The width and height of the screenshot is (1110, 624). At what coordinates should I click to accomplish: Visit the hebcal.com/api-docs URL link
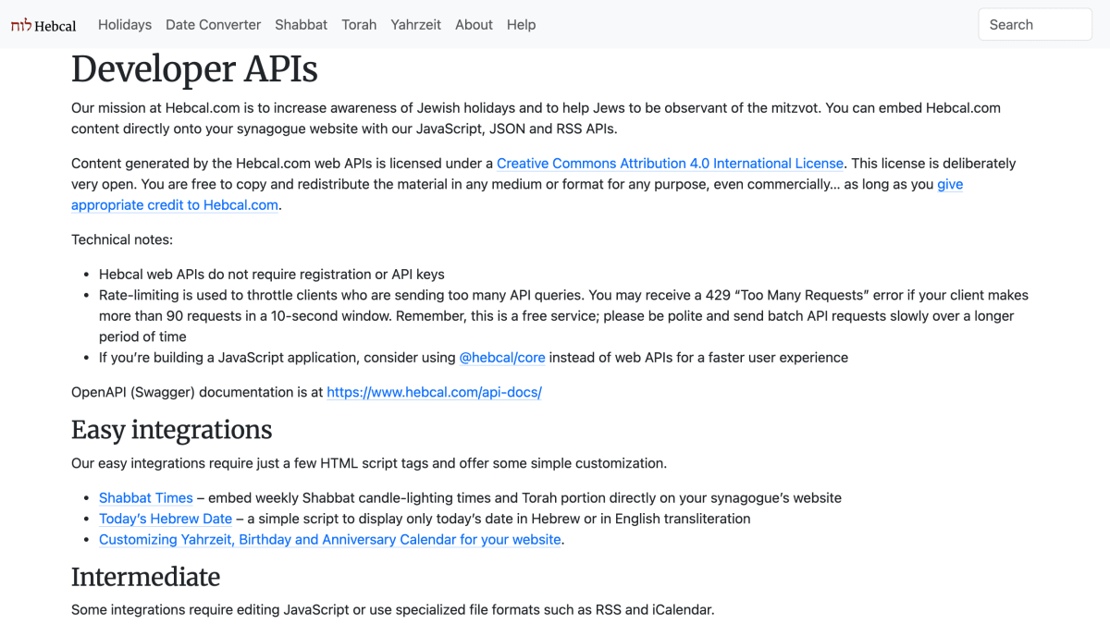(434, 392)
